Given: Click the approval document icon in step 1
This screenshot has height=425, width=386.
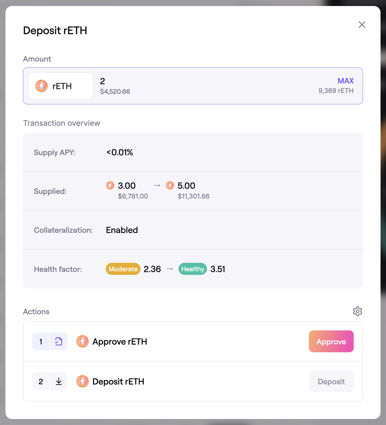Looking at the screenshot, I should (x=59, y=341).
